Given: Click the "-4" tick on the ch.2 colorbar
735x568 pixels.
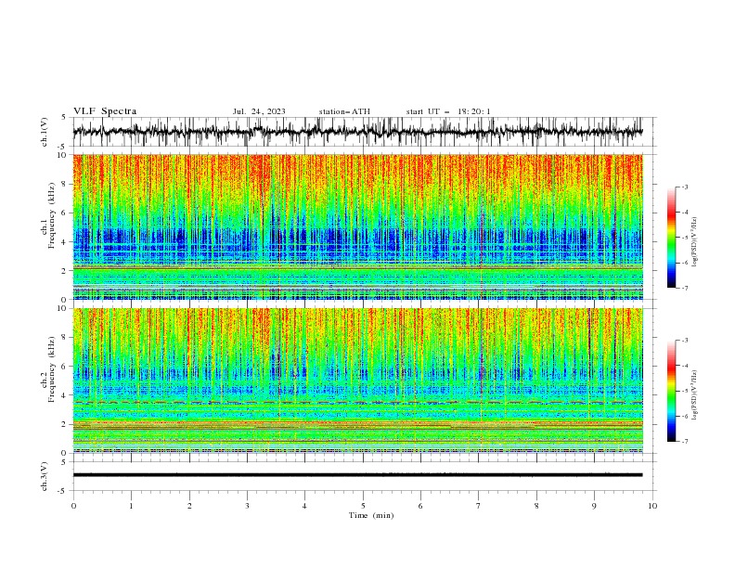Looking at the screenshot, I should click(x=684, y=366).
